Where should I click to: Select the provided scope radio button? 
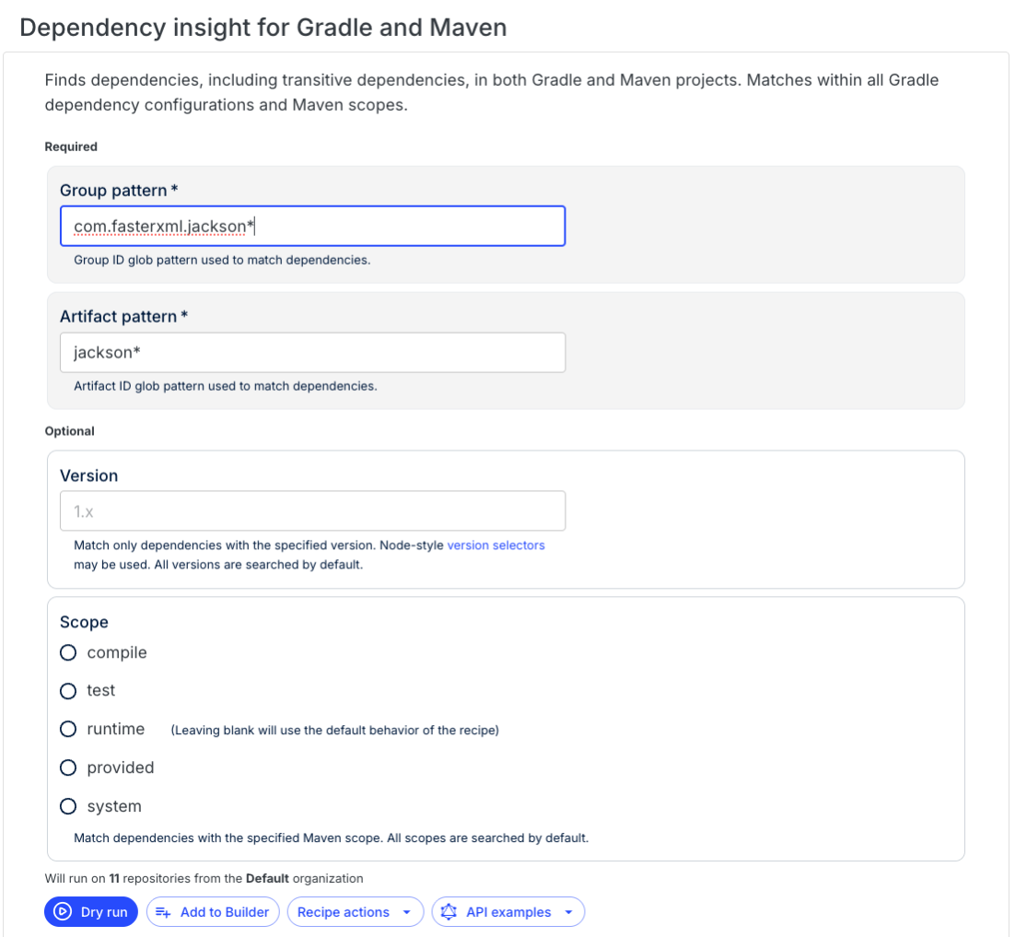point(68,767)
